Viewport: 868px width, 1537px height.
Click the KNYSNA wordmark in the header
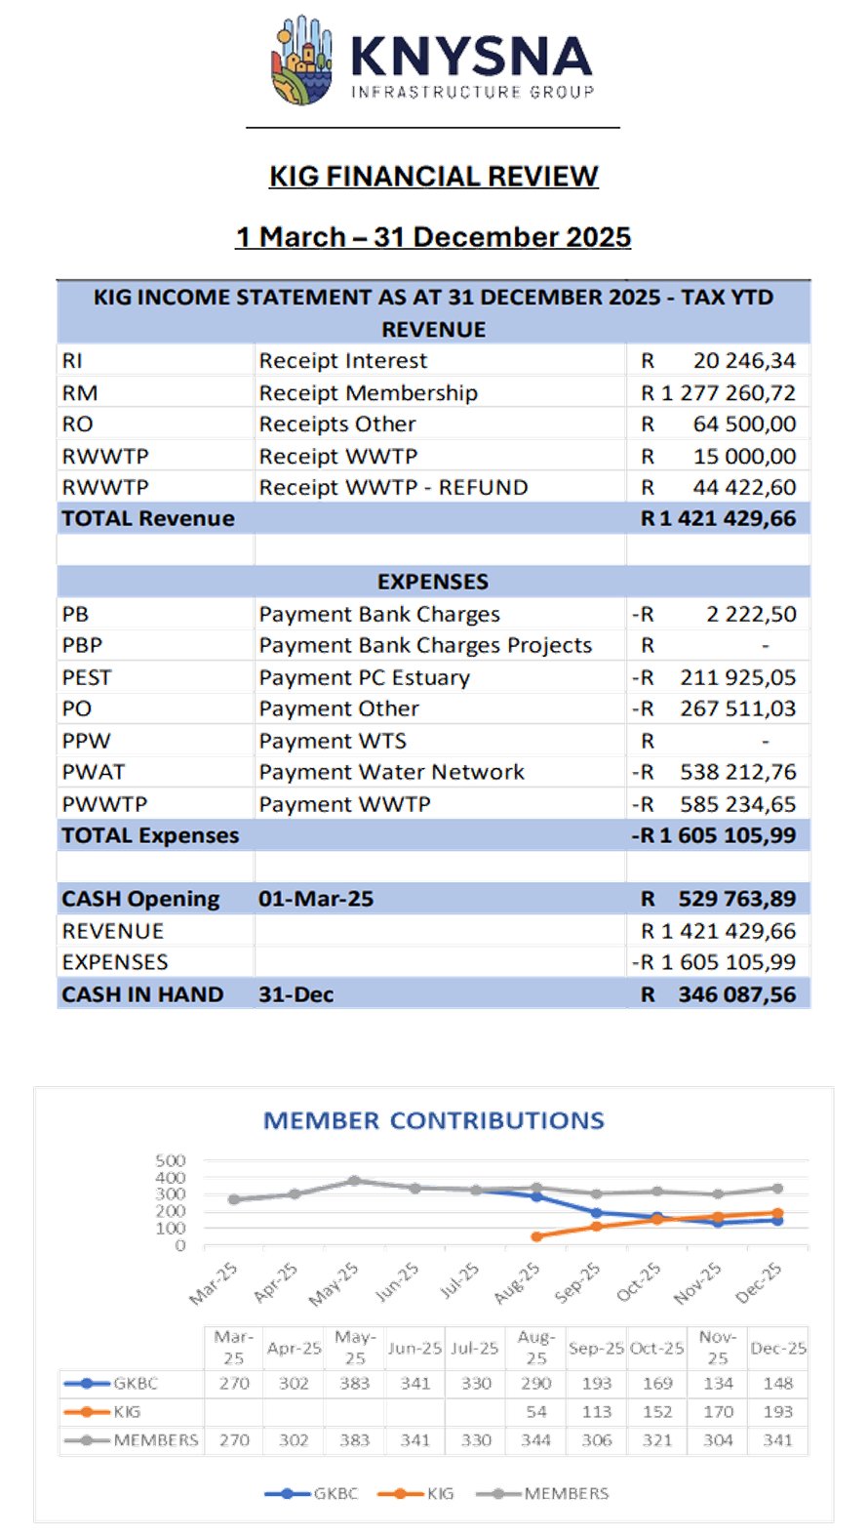[x=470, y=58]
